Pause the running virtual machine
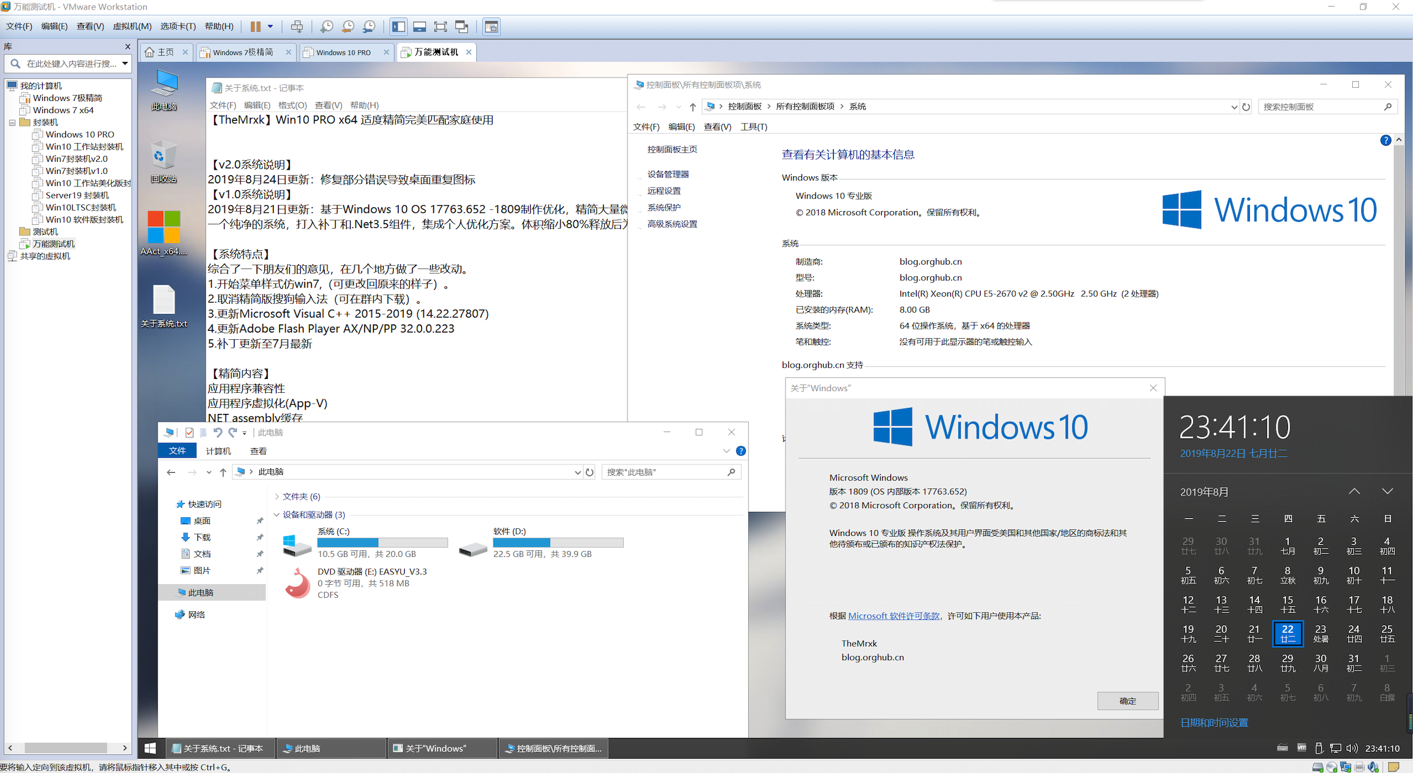Viewport: 1413px width, 773px height. [256, 26]
